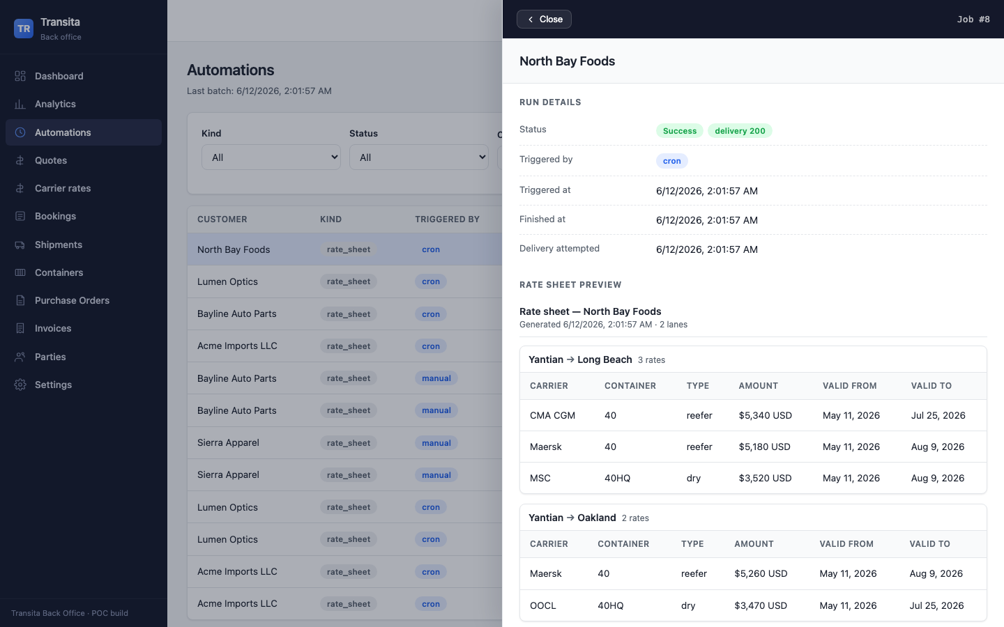
Task: Click the Analytics bar chart icon
Action: pos(20,104)
